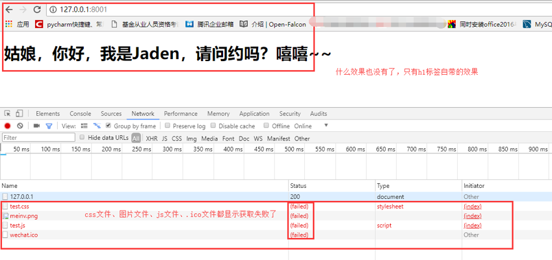Select the All filter button
This screenshot has width=552, height=260.
pos(137,138)
